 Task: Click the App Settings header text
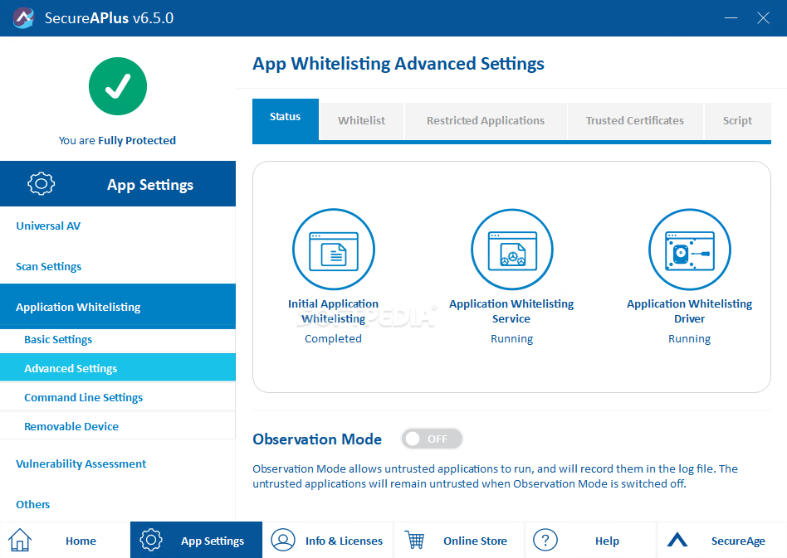150,185
